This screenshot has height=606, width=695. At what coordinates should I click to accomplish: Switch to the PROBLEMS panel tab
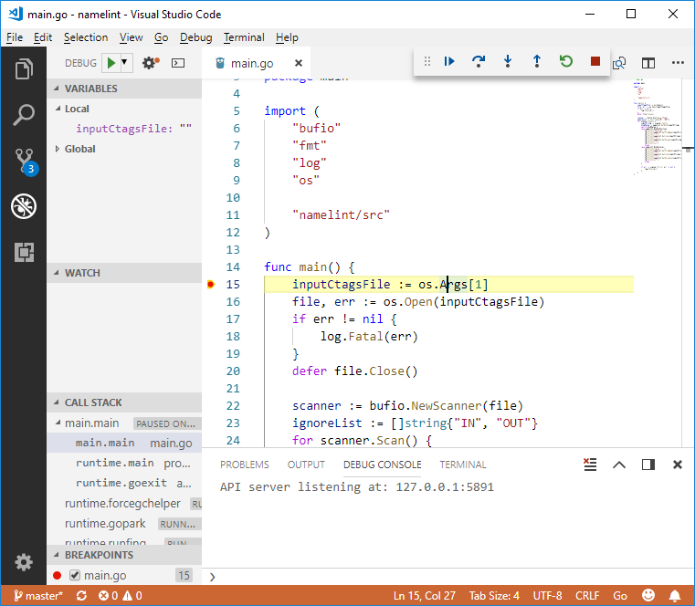tap(244, 465)
